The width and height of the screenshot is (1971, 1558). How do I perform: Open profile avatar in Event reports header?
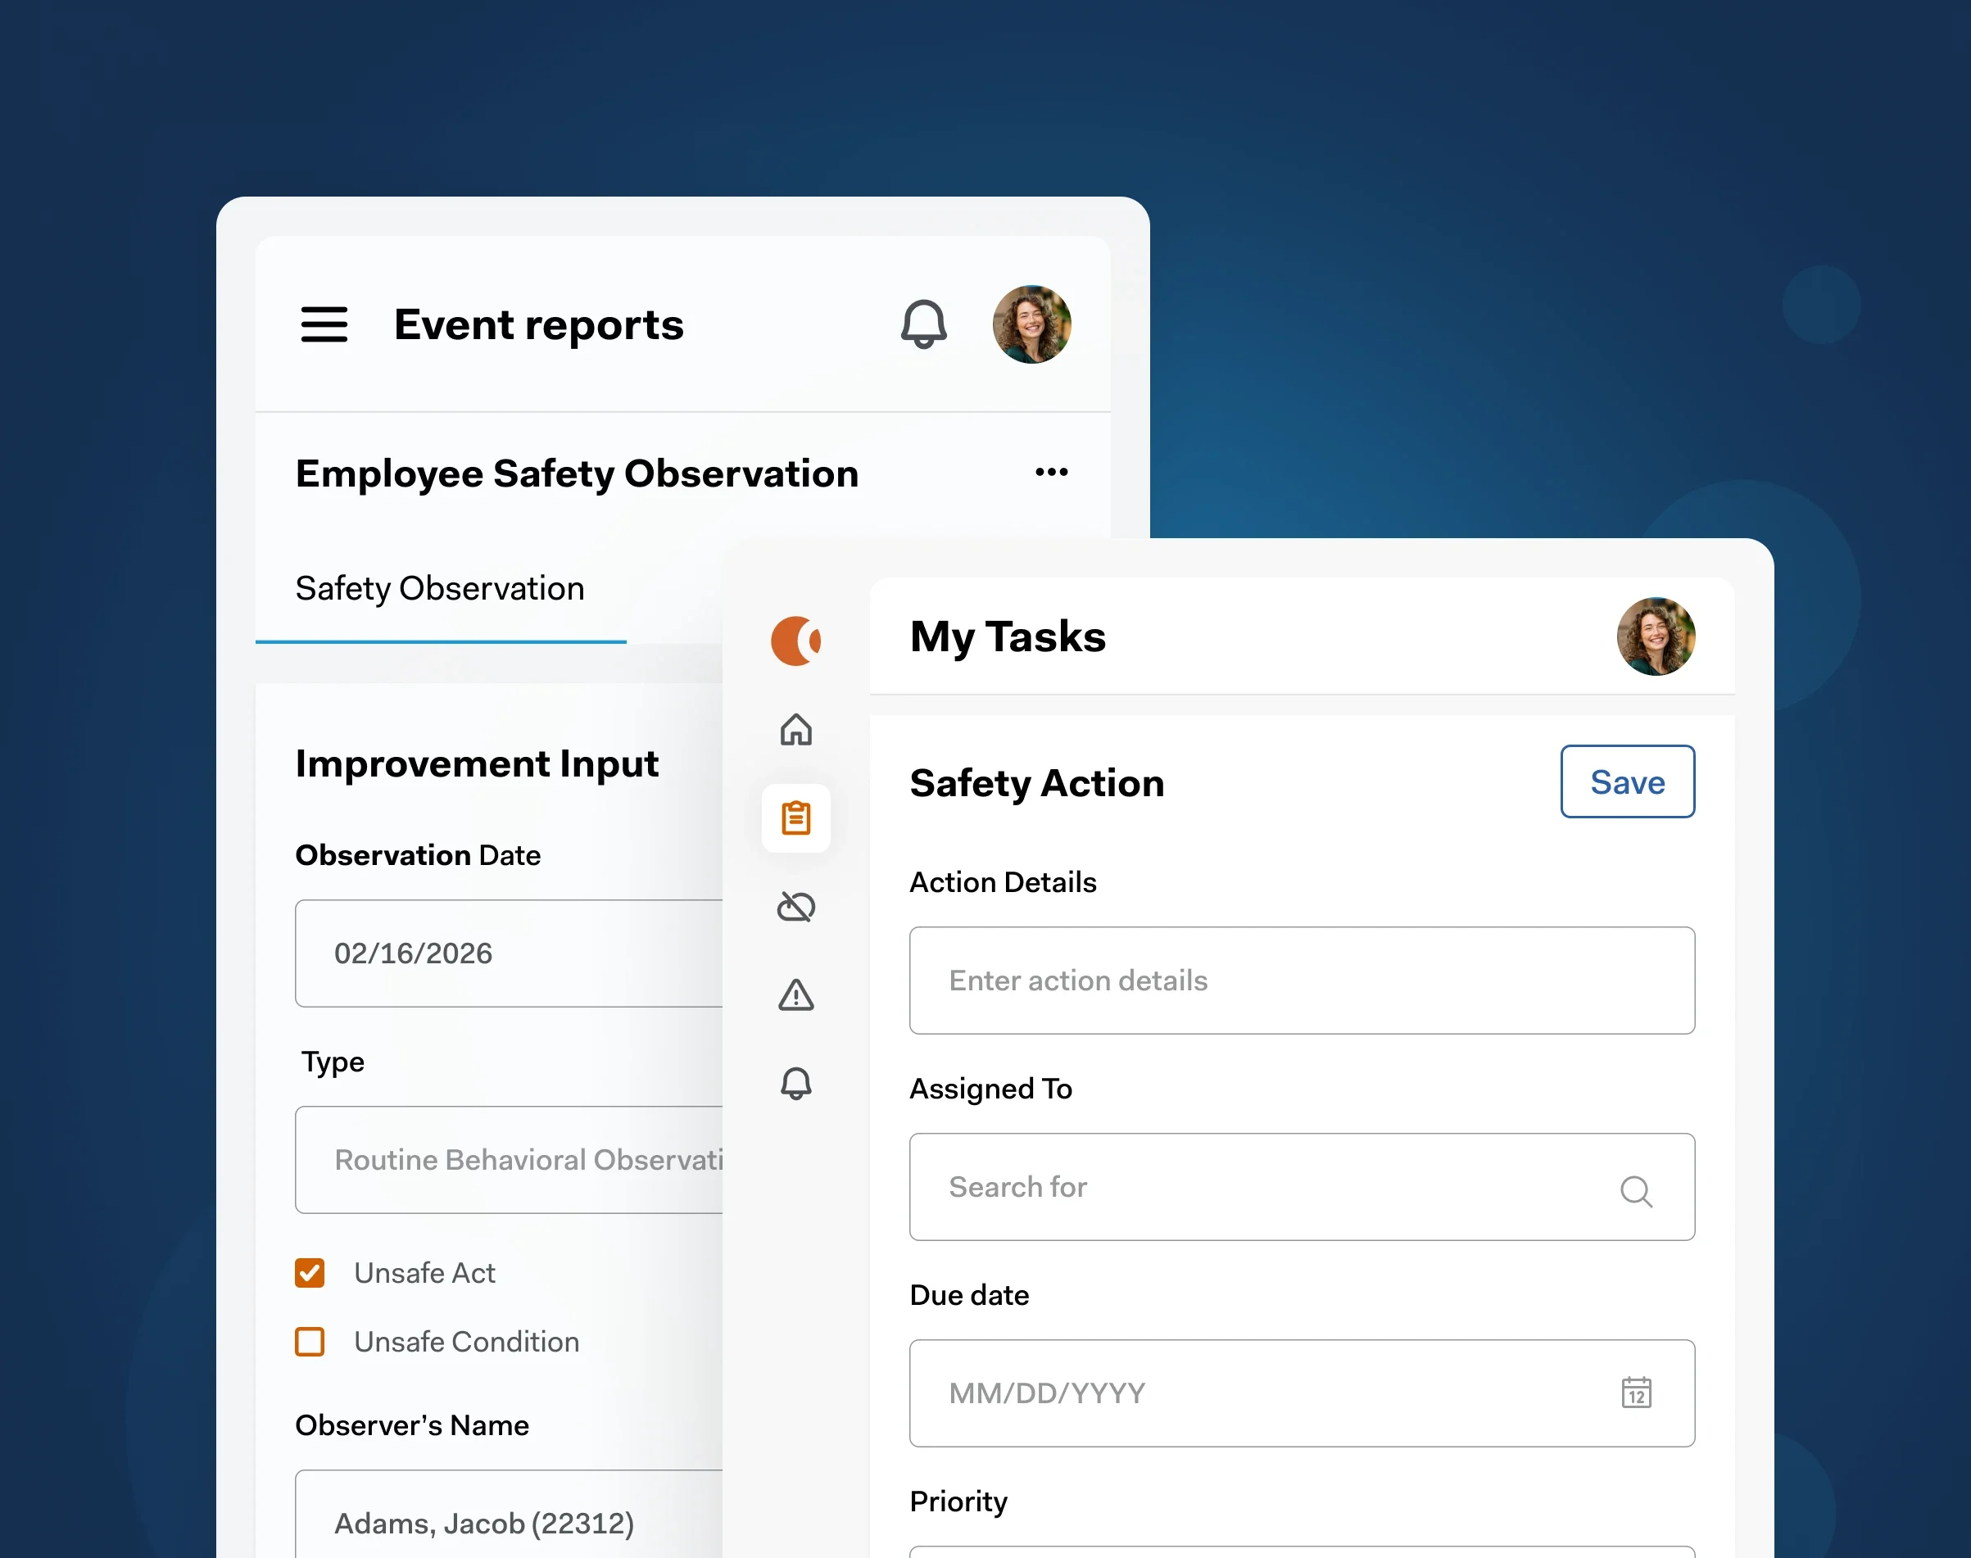[1031, 324]
